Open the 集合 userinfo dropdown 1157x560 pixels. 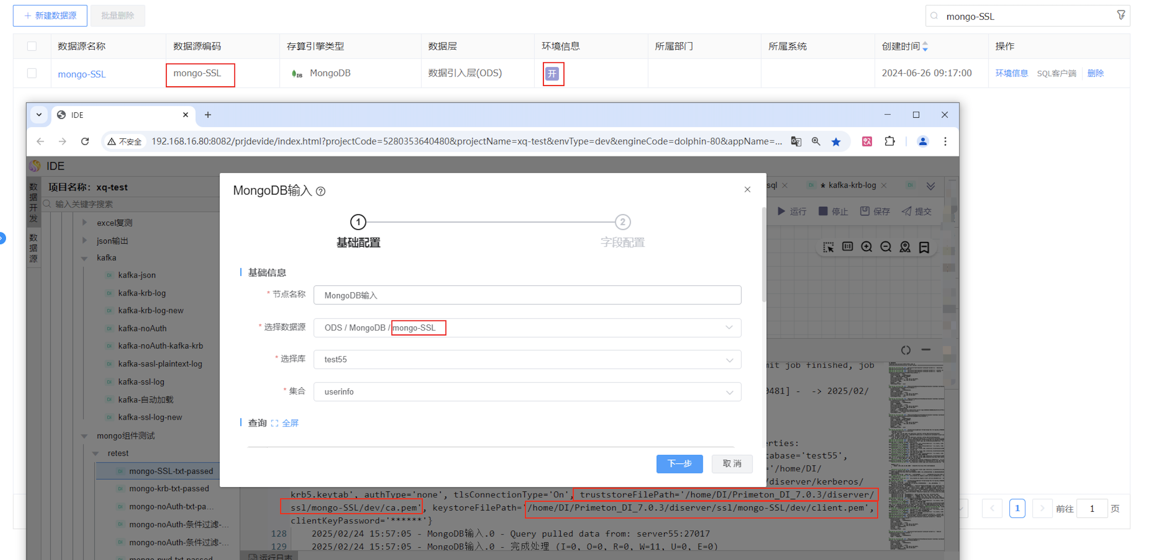click(527, 392)
